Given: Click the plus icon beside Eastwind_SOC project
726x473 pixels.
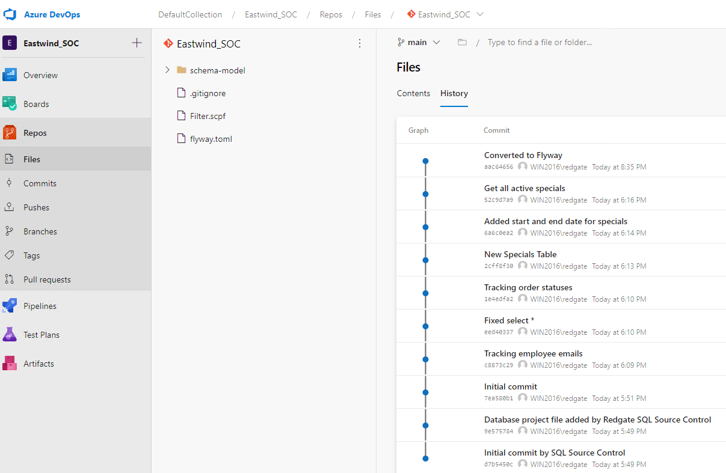Looking at the screenshot, I should click(137, 43).
